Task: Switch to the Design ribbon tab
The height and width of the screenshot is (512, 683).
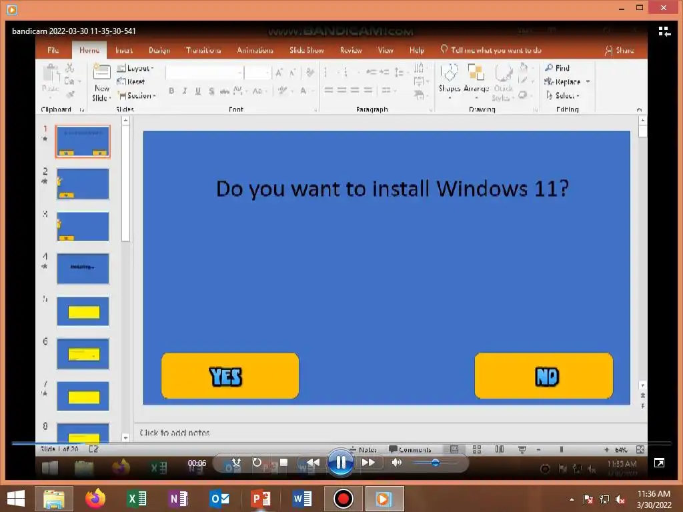Action: pyautogui.click(x=159, y=50)
